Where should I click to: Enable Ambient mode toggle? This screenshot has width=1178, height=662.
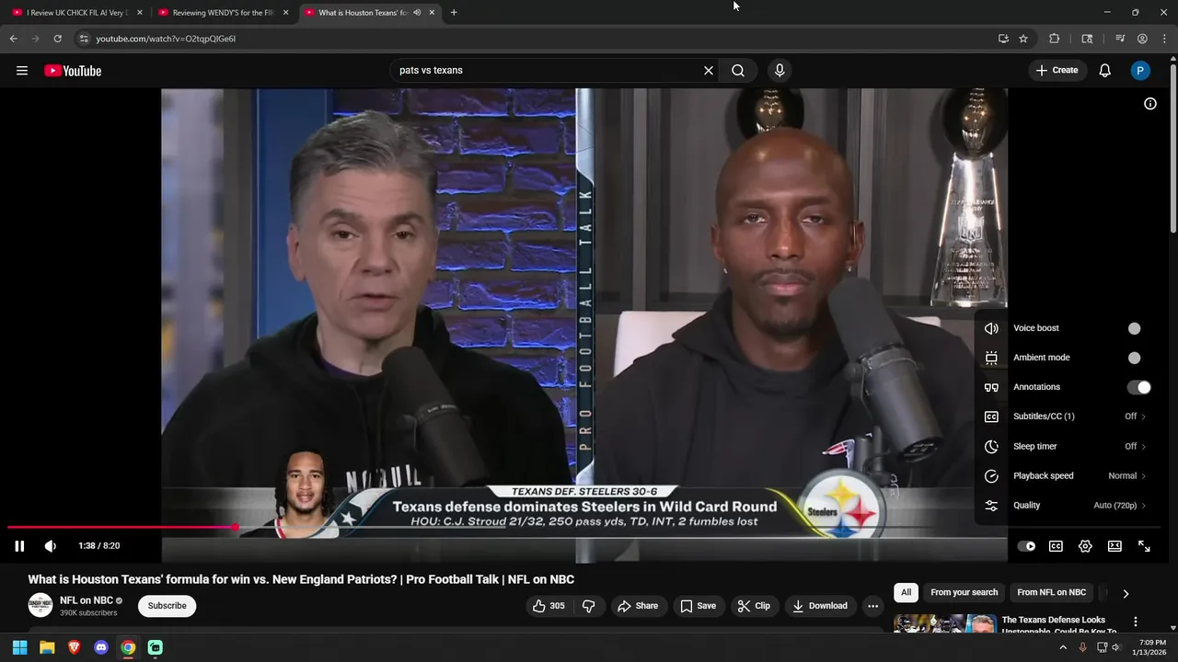[1138, 358]
